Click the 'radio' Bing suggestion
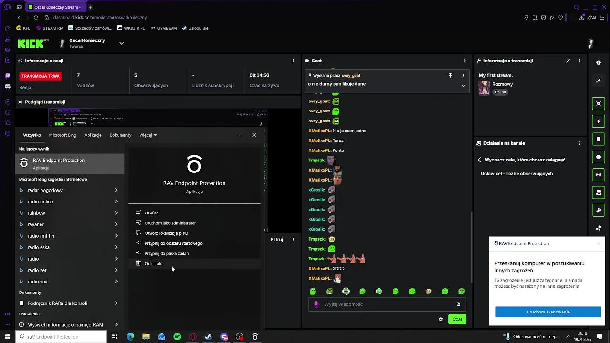Image resolution: width=610 pixels, height=343 pixels. pyautogui.click(x=33, y=259)
